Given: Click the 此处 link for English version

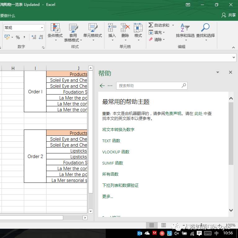Looking at the screenshot, I should [x=199, y=113].
